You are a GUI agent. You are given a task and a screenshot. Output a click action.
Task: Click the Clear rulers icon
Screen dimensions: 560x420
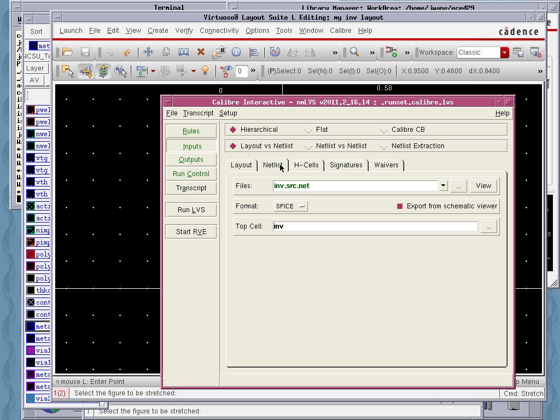click(310, 52)
